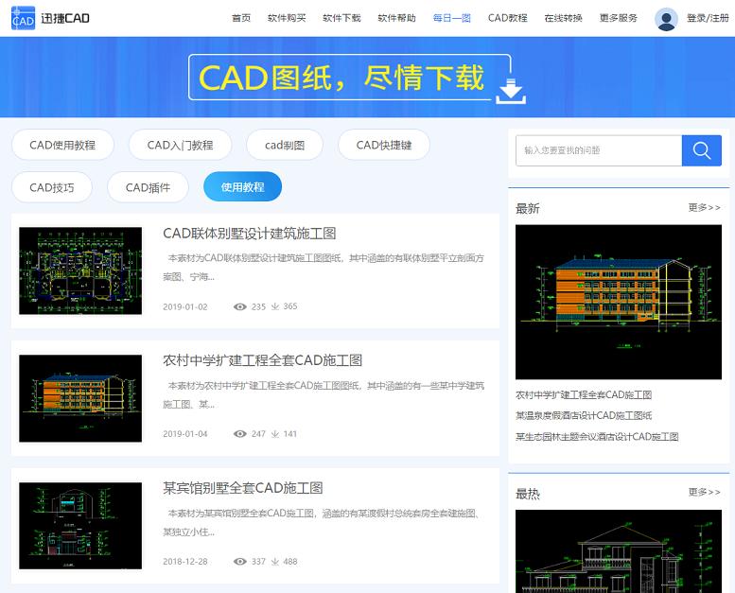Click 更多>> beside 最热
The height and width of the screenshot is (593, 735).
point(704,492)
